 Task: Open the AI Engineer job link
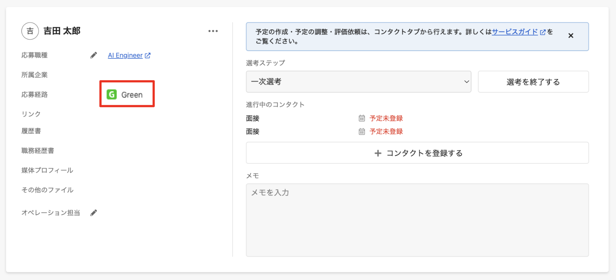point(125,55)
